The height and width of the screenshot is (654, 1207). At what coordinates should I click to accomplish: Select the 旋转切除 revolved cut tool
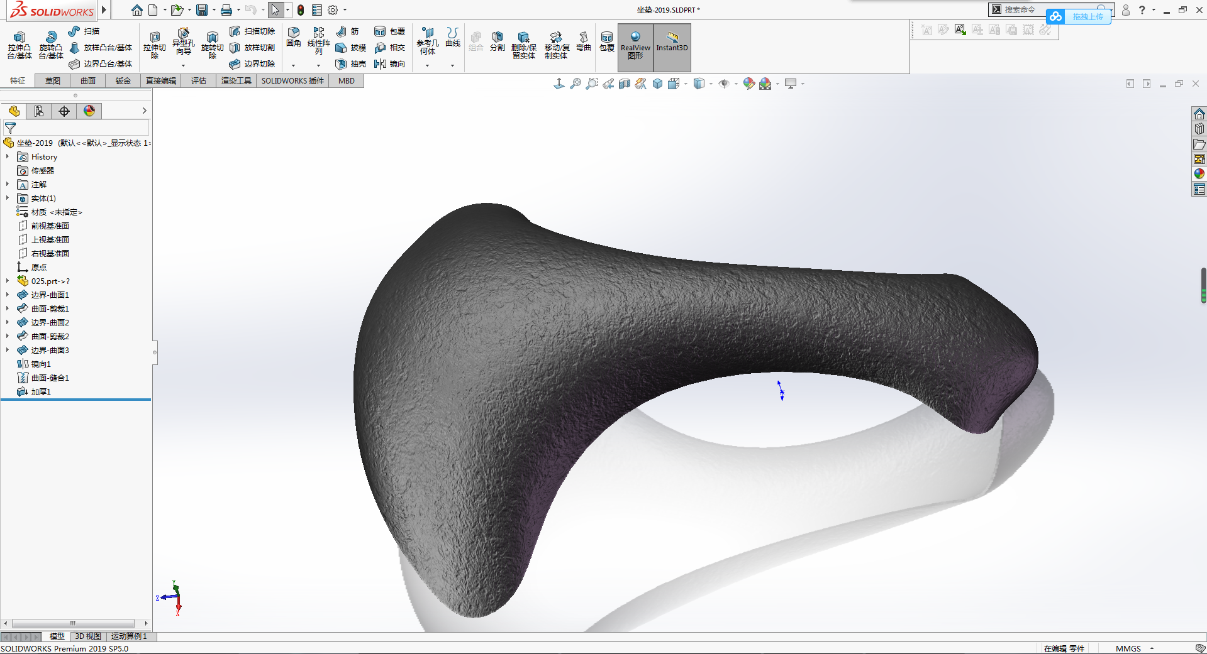pos(212,45)
